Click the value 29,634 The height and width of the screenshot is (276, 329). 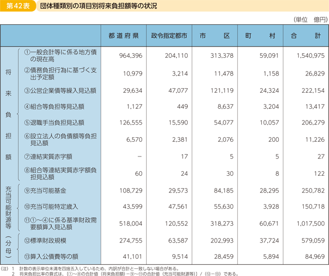tap(133, 91)
